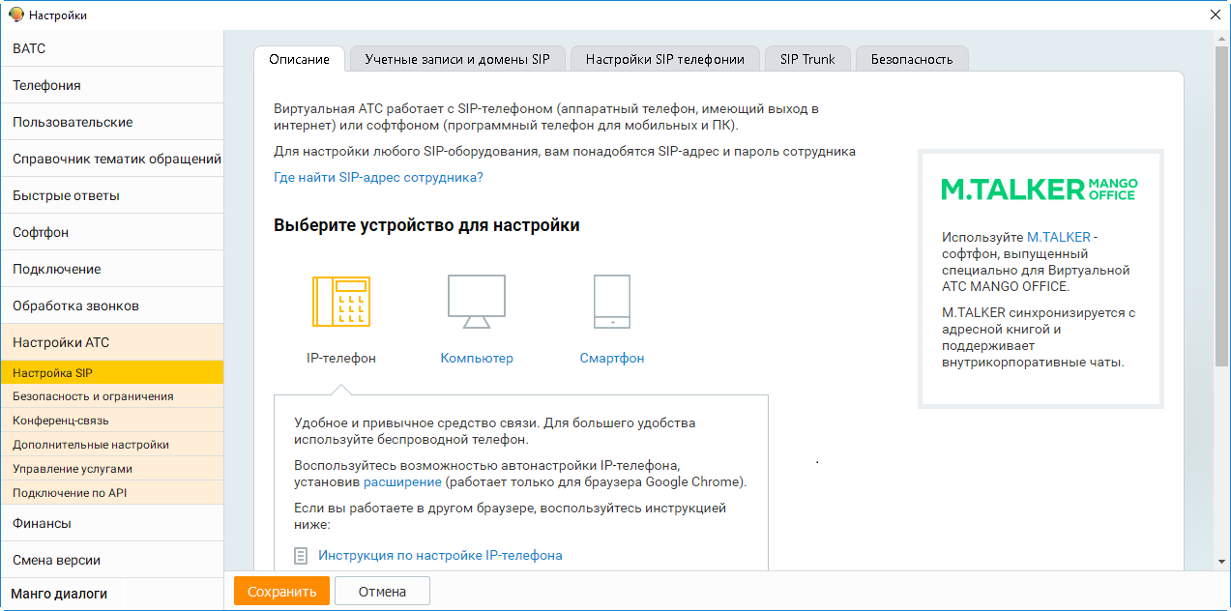The height and width of the screenshot is (611, 1231).
Task: Open the Телефония sidebar section
Action: [x=112, y=85]
